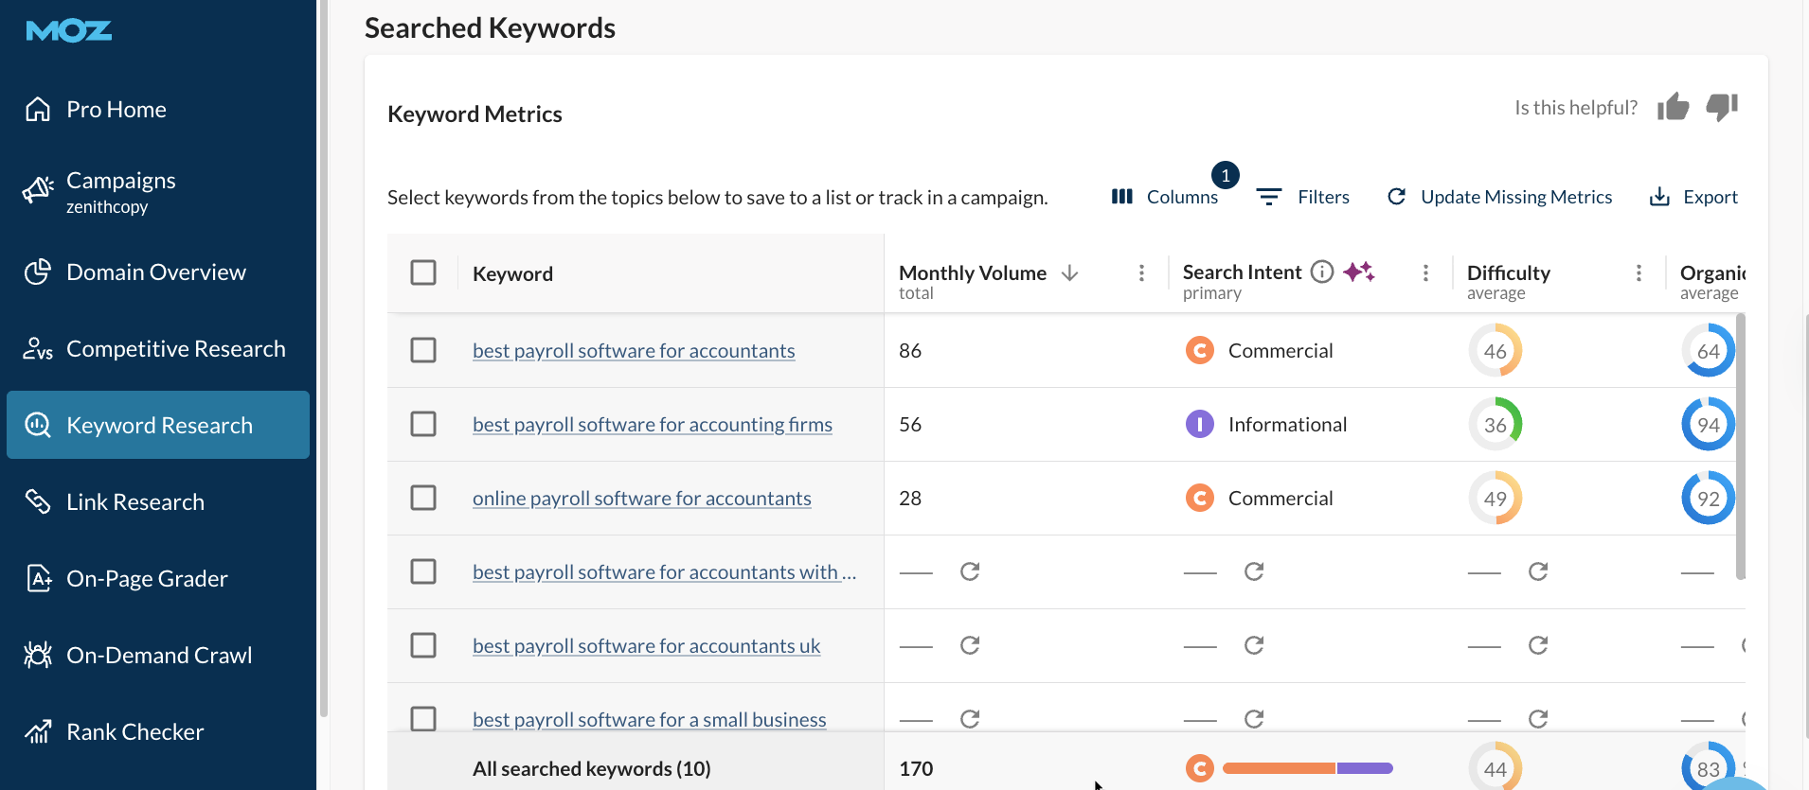Image resolution: width=1809 pixels, height=790 pixels.
Task: Check 'best payroll software for accountants uk' row
Action: point(423,645)
